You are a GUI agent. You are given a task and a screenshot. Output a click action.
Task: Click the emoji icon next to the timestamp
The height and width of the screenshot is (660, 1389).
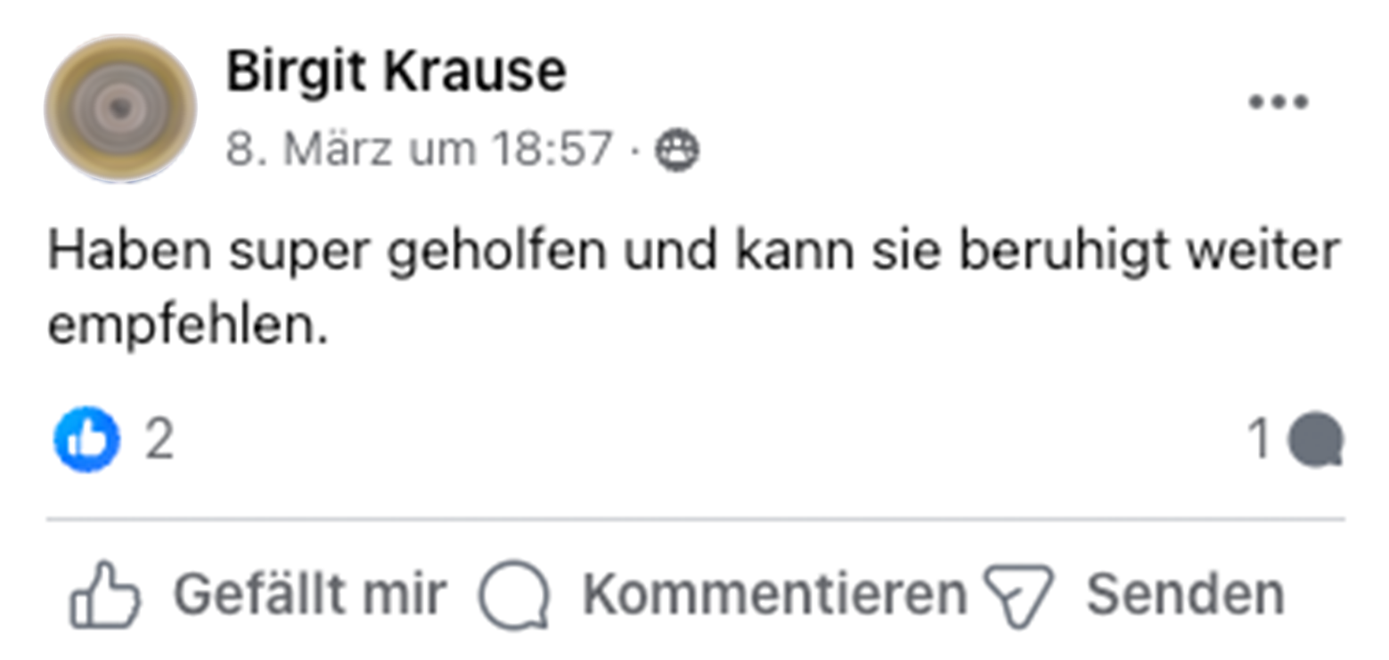pos(678,148)
